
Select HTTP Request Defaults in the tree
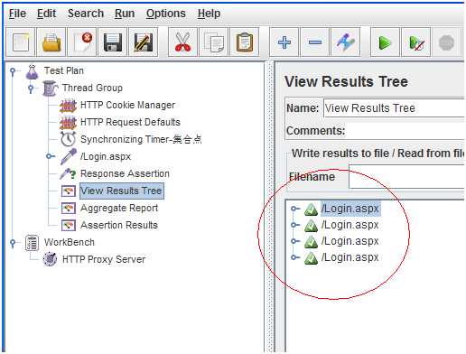[130, 122]
